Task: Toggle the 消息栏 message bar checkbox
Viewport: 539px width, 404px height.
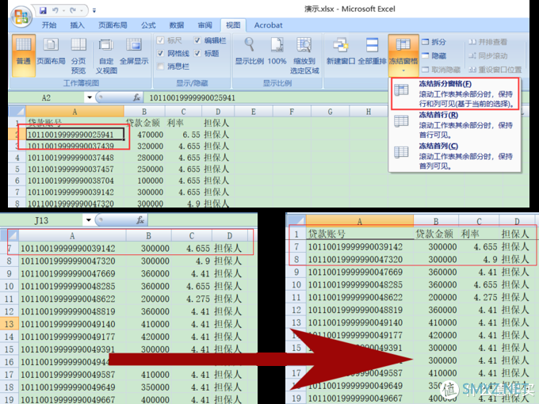Action: (160, 67)
